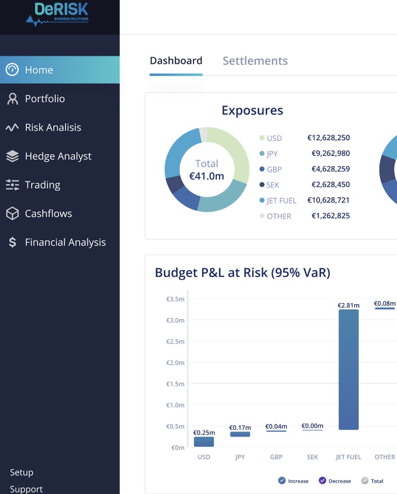Click the Trading sliders icon
This screenshot has width=397, height=494.
pyautogui.click(x=12, y=185)
